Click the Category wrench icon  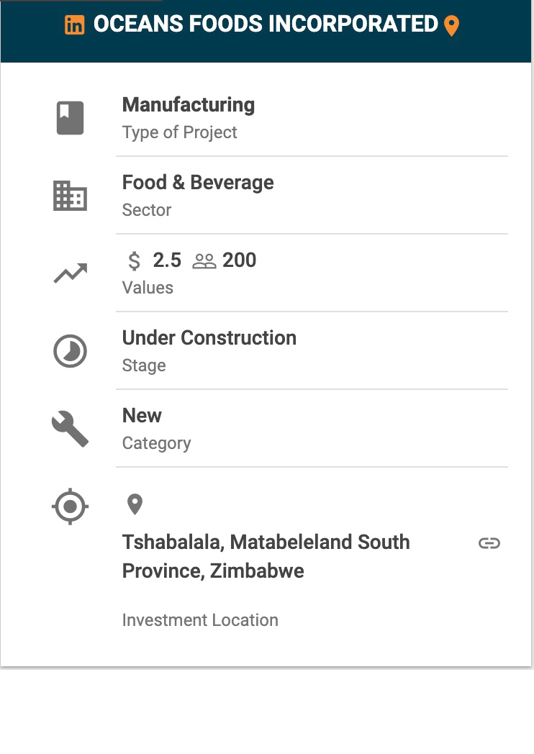pos(71,429)
